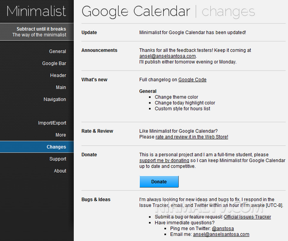Select the Header sidebar item
The height and width of the screenshot is (241, 288).
[58, 75]
